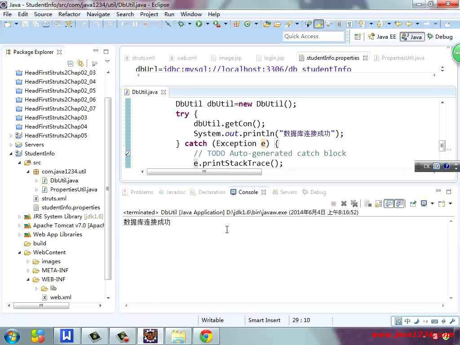The height and width of the screenshot is (345, 460).
Task: Click the green Run button in toolbar
Action: pos(199,24)
